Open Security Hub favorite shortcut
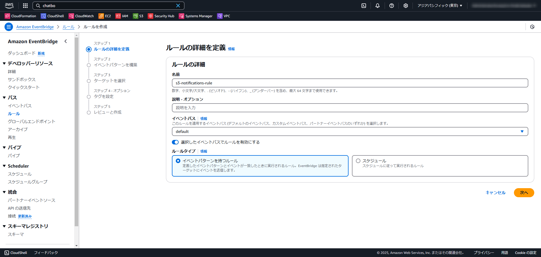The height and width of the screenshot is (257, 541). pyautogui.click(x=161, y=16)
